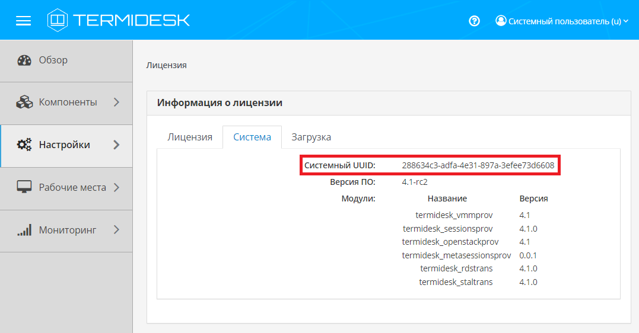Open the help question mark icon

point(474,21)
